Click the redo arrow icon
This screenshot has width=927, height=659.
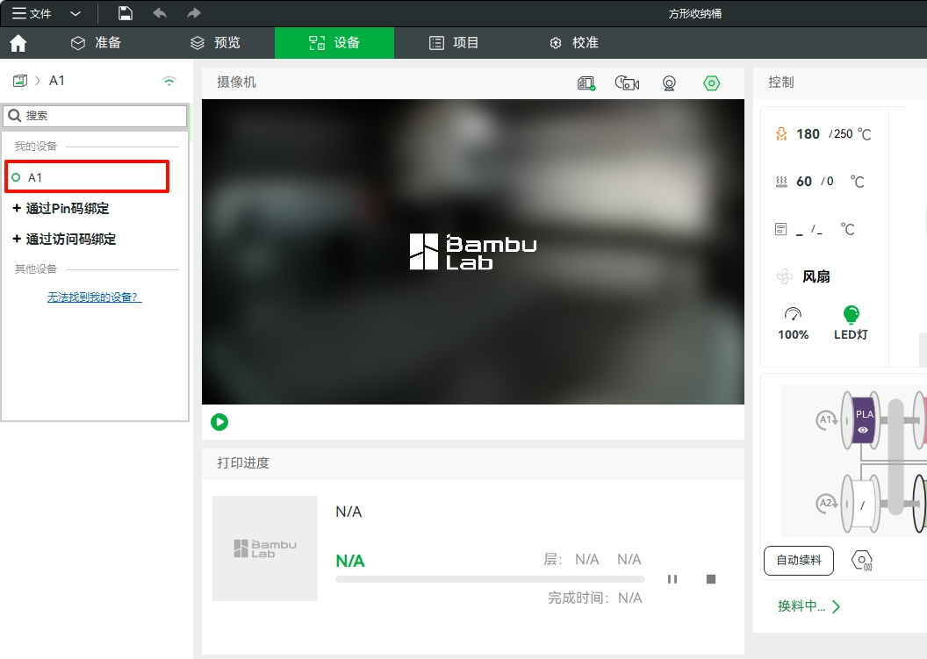pos(194,13)
